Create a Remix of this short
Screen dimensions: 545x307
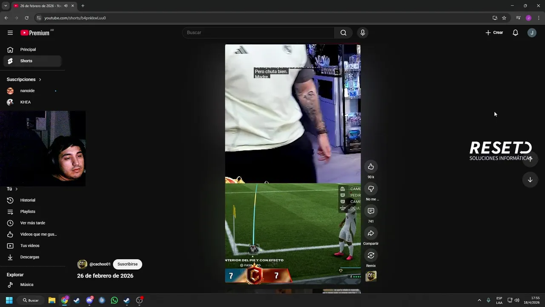(371, 255)
